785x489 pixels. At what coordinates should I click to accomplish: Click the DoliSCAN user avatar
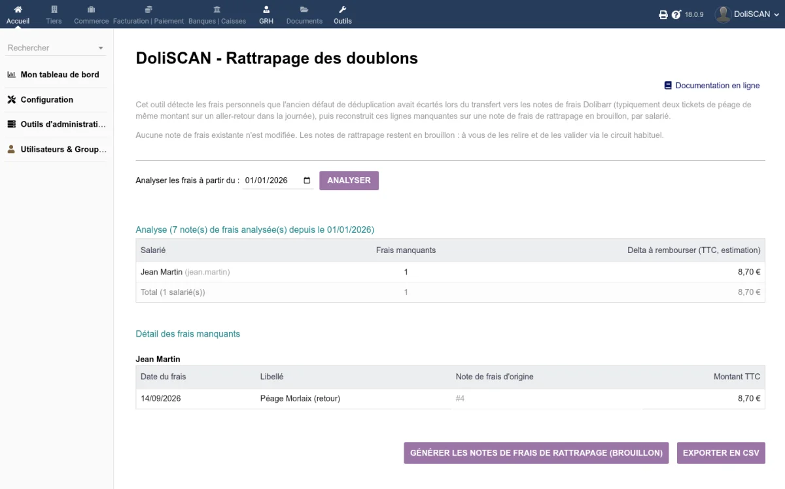coord(722,14)
